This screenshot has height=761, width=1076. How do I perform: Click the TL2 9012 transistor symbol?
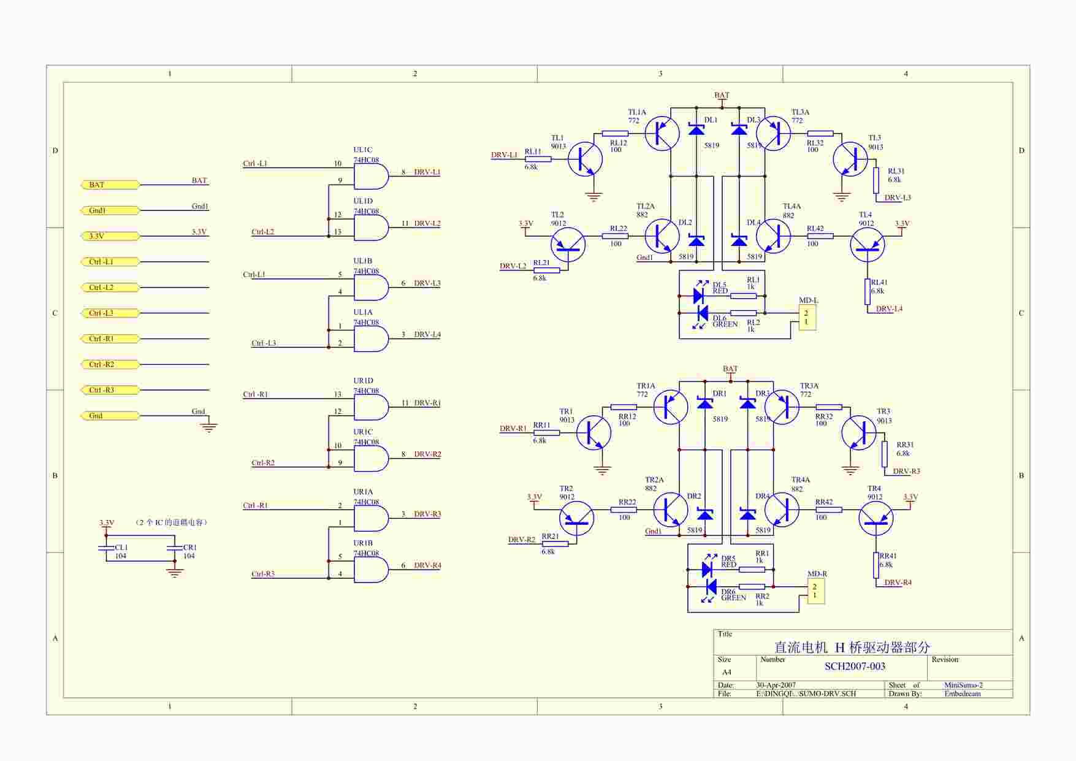point(568,245)
